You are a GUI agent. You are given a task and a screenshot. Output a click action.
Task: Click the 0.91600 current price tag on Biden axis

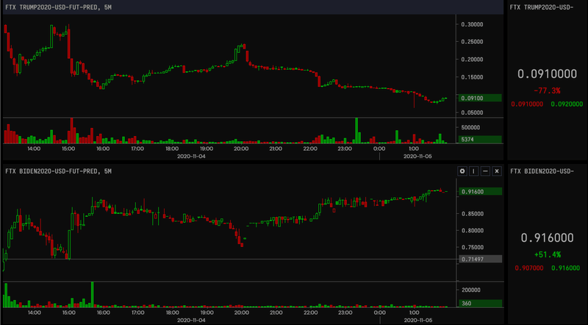click(x=481, y=191)
